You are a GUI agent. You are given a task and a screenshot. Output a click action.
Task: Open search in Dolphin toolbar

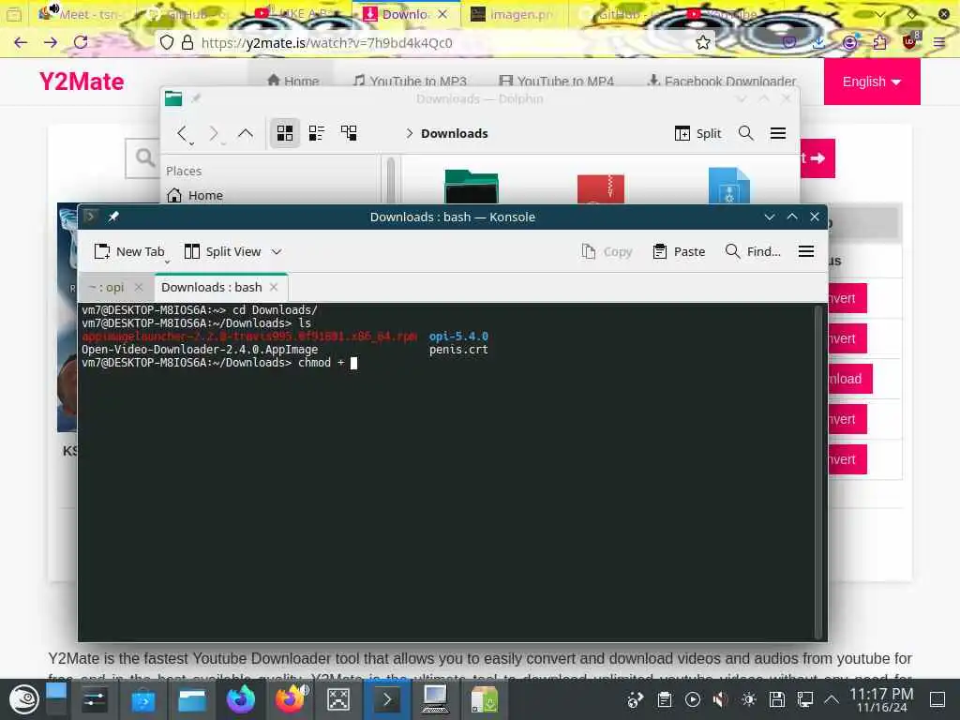click(745, 133)
